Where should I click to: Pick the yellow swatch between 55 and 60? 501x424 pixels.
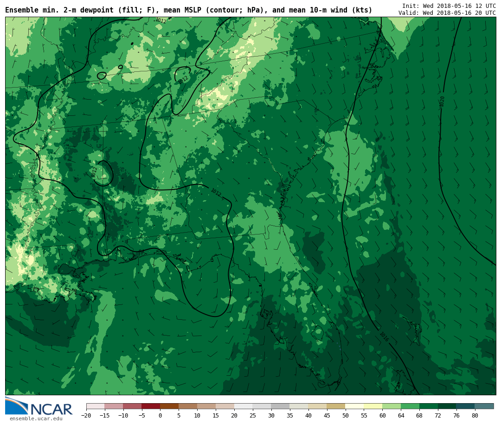373,406
